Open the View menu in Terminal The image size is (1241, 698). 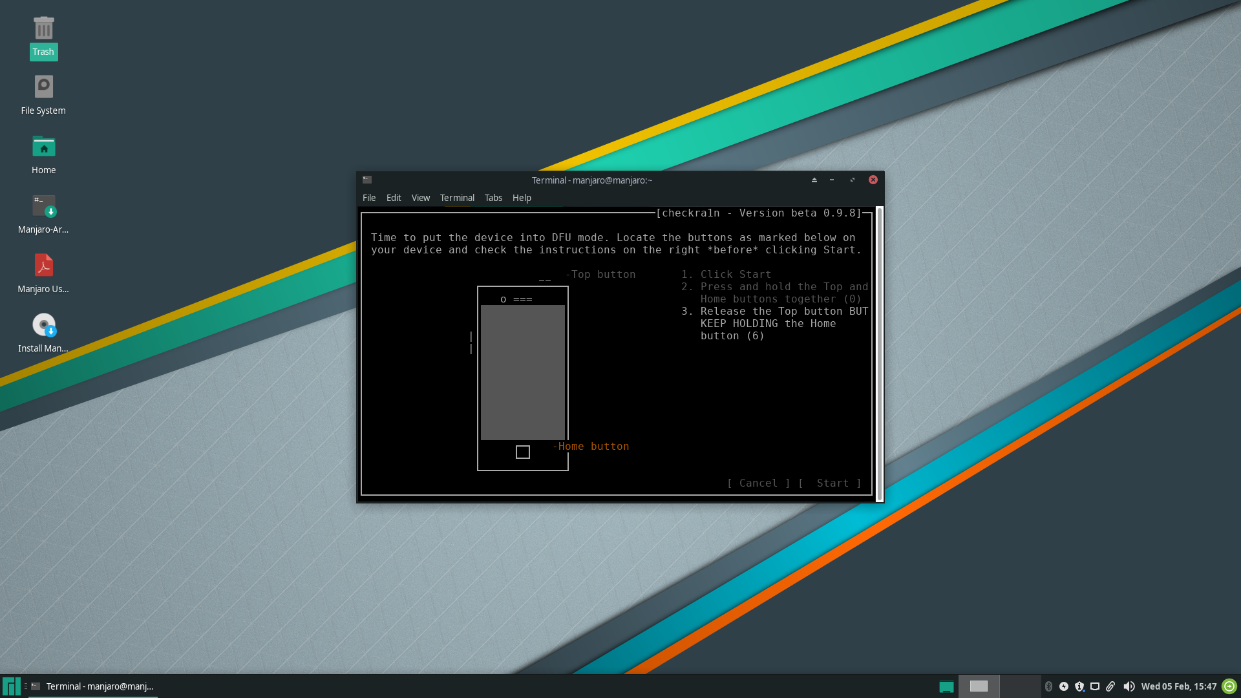pyautogui.click(x=421, y=198)
